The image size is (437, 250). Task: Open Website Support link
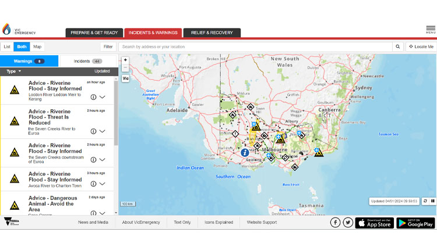[x=262, y=223]
